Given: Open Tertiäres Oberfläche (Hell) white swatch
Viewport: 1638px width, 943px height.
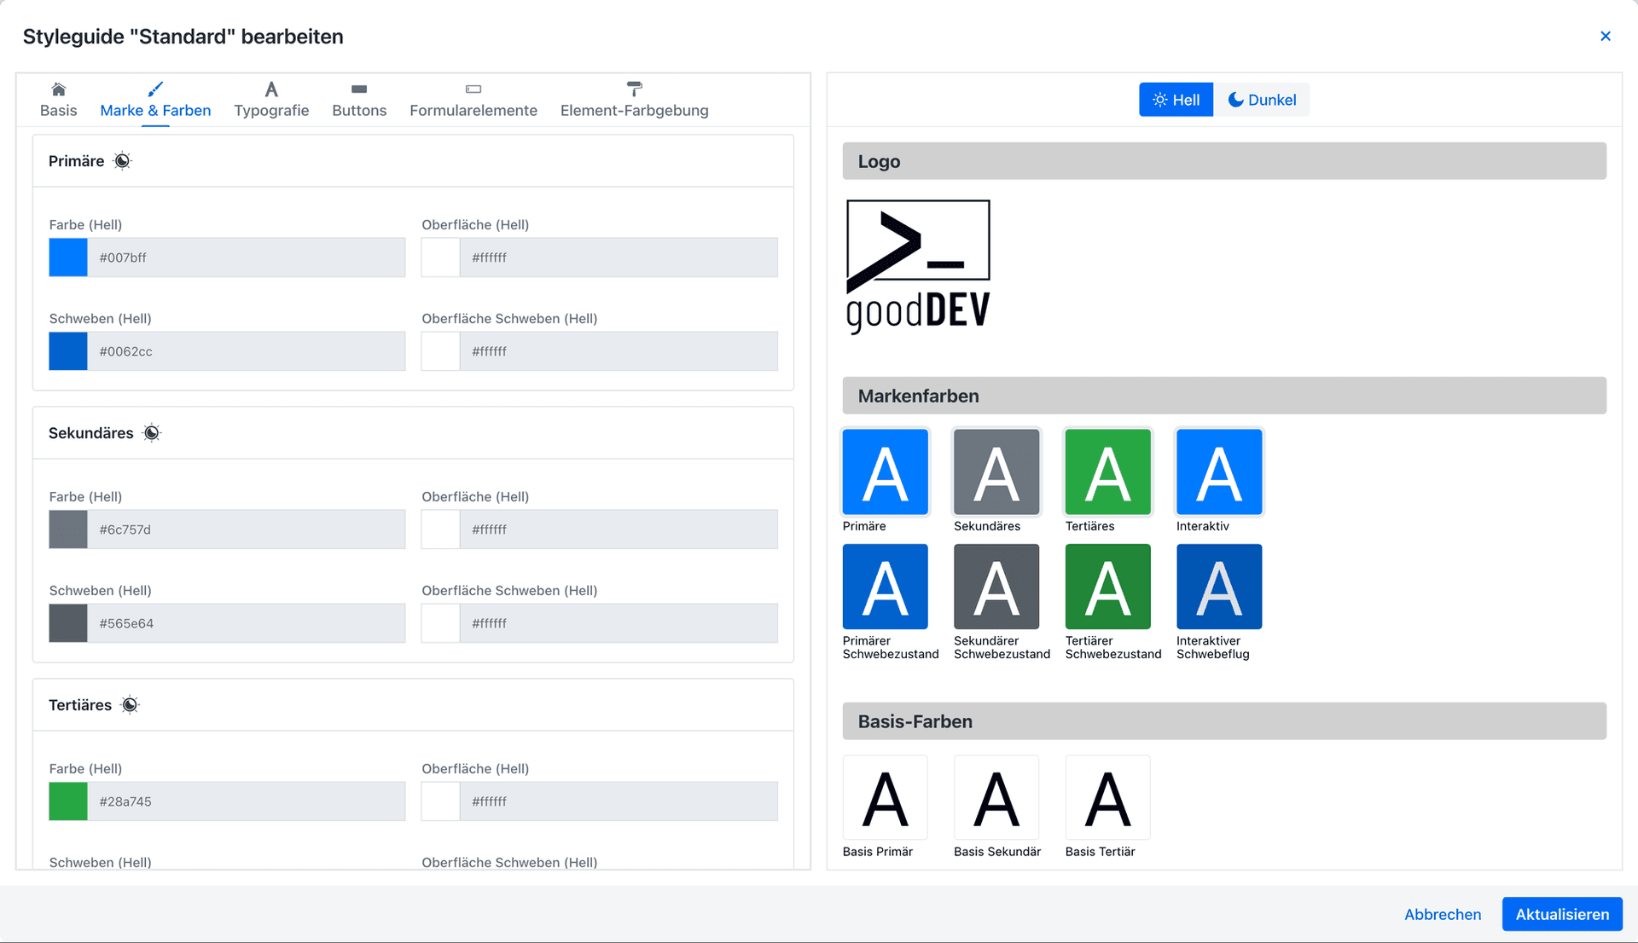Looking at the screenshot, I should 441,801.
